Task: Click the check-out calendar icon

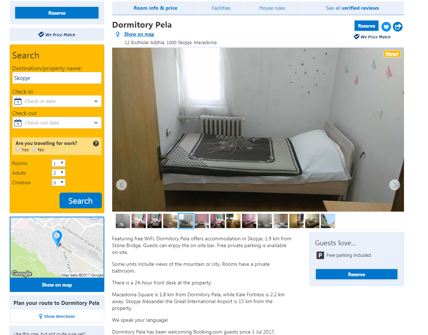Action: [18, 123]
